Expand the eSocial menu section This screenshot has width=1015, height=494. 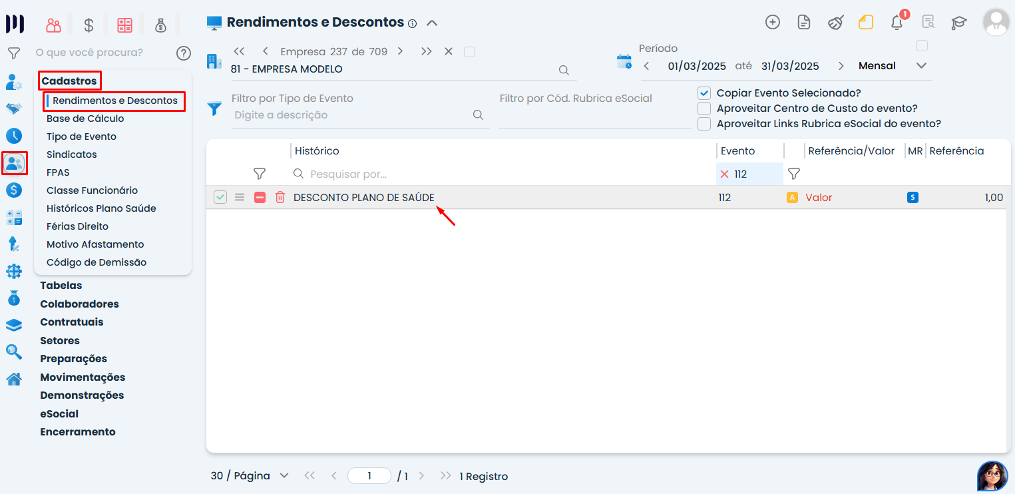click(59, 414)
